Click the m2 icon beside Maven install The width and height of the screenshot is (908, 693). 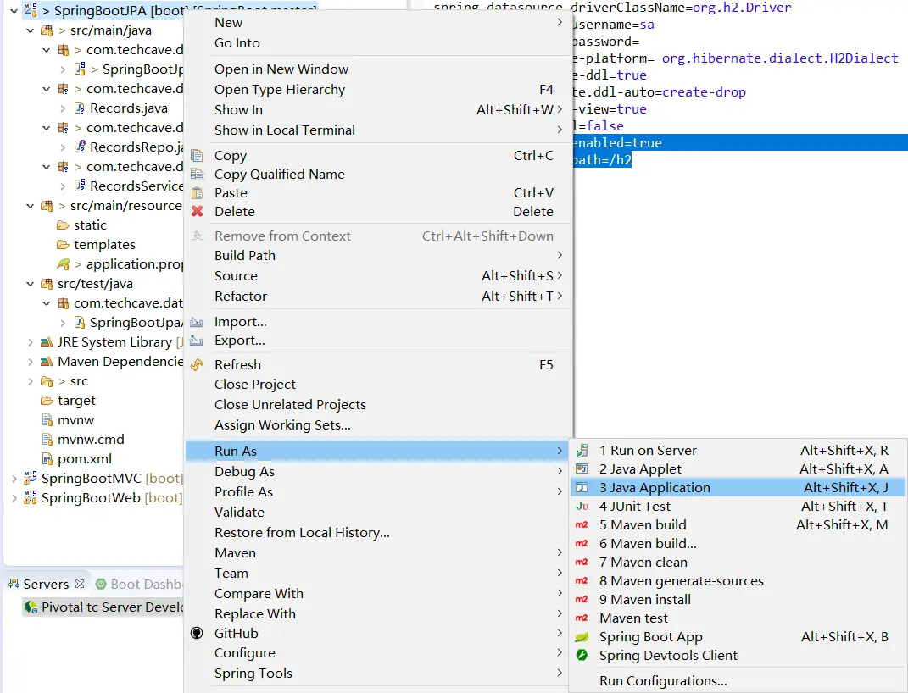point(582,599)
